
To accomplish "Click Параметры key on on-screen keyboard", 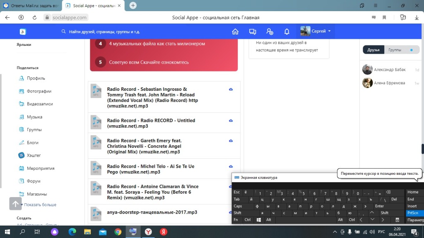I will click(x=415, y=220).
